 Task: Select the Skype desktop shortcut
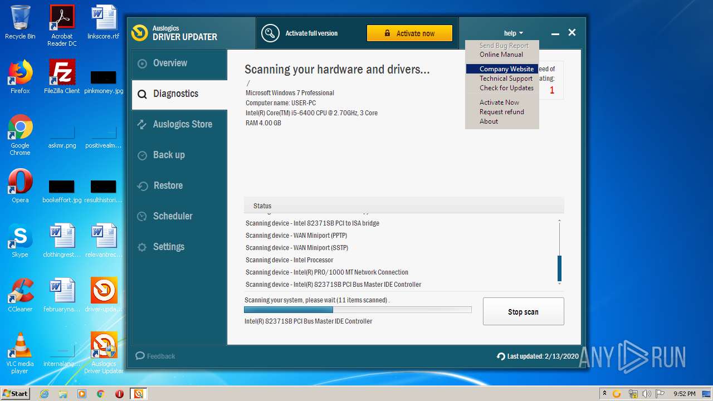20,241
